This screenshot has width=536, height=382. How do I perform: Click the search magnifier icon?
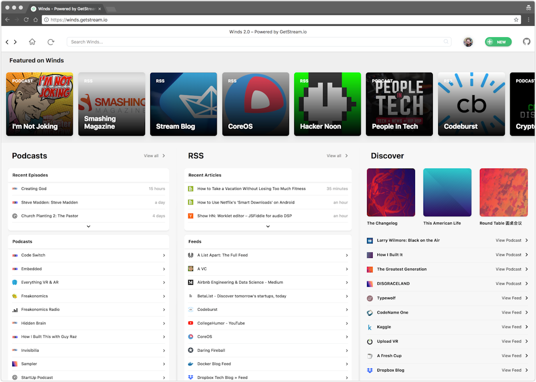446,42
